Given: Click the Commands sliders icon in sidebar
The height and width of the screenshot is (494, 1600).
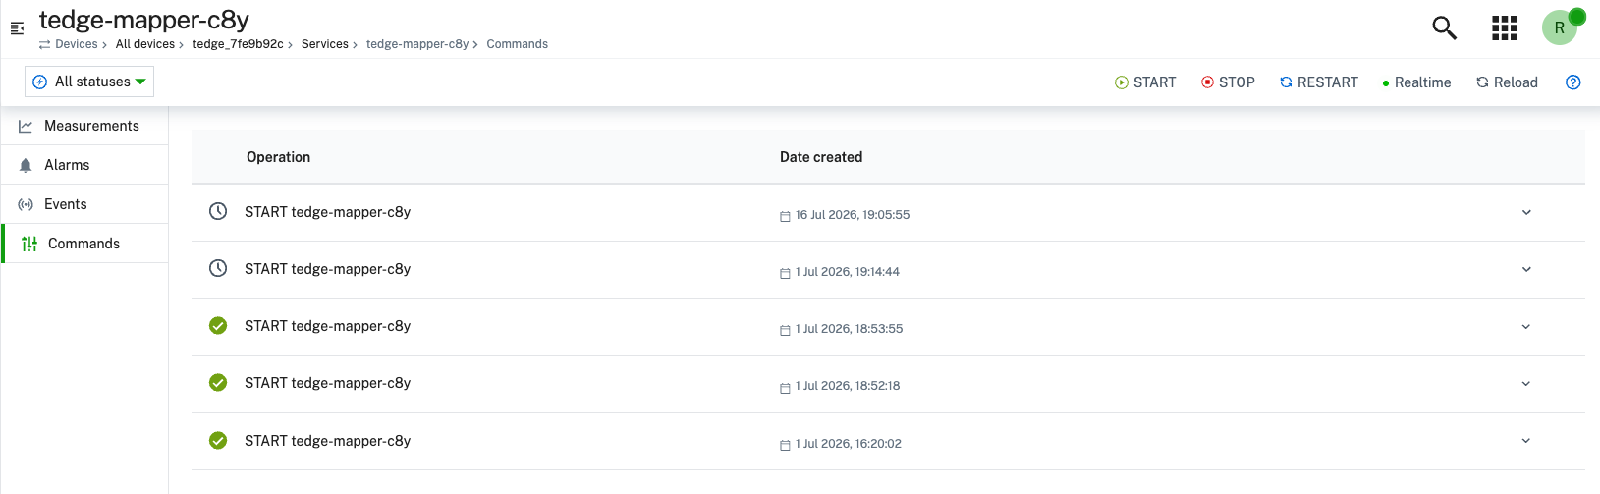Looking at the screenshot, I should click(29, 244).
